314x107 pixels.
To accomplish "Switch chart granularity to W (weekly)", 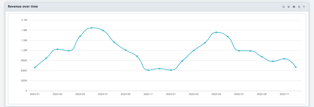I will 289,7.
